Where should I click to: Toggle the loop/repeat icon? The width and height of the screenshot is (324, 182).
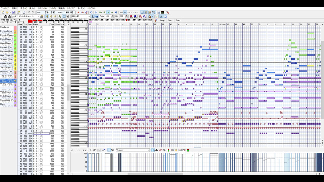point(91,12)
